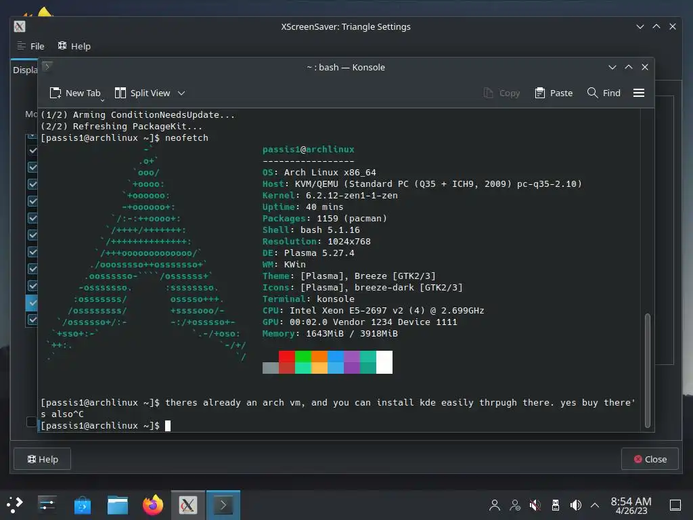Viewport: 693px width, 520px height.
Task: Switch to the Display tab in XScreenSaver
Action: coord(25,70)
